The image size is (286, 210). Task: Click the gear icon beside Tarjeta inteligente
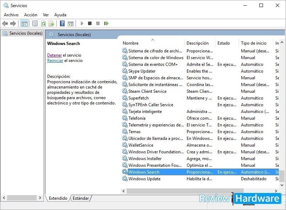(x=125, y=111)
